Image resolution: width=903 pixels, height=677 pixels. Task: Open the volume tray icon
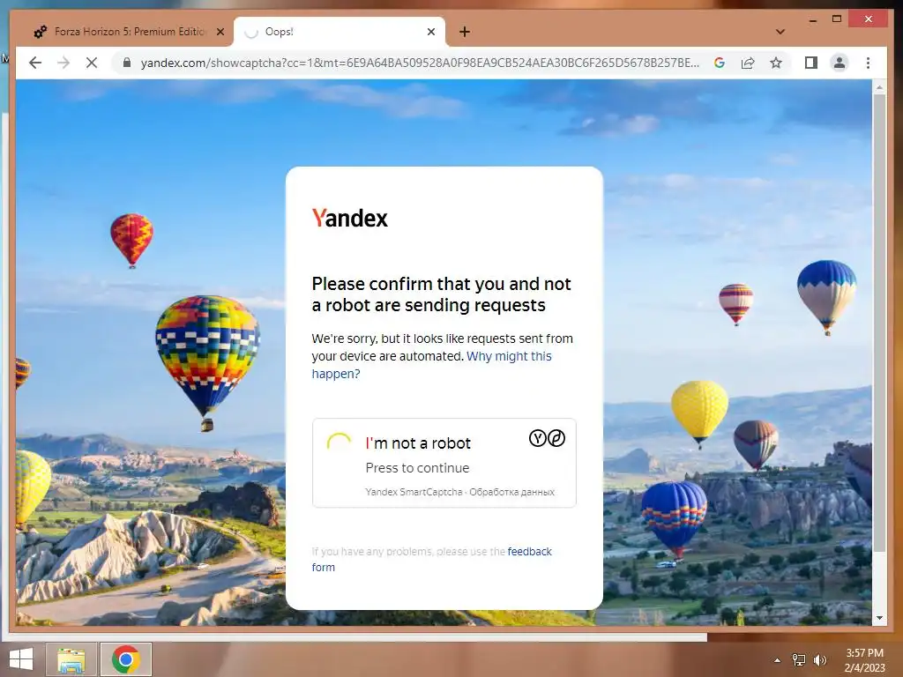click(x=819, y=660)
